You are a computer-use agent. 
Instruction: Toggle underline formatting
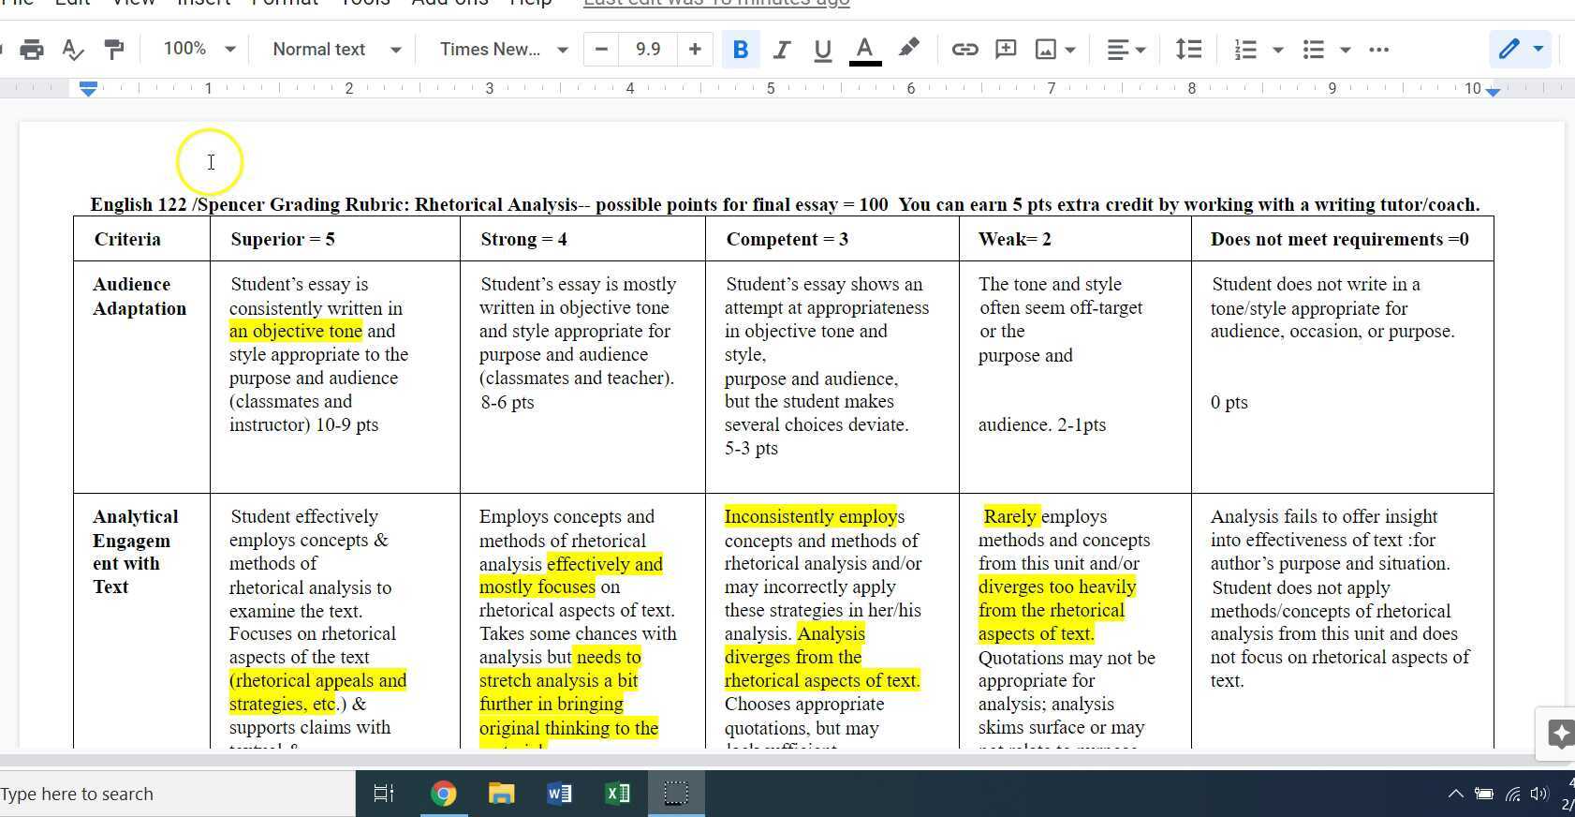click(822, 50)
